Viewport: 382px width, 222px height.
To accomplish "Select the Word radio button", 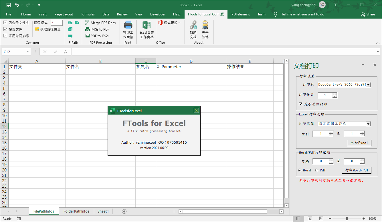I will point(300,170).
